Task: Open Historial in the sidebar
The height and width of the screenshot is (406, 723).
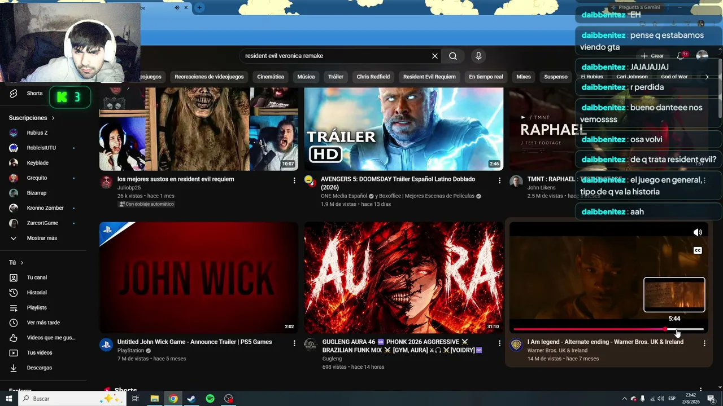Action: [37, 293]
